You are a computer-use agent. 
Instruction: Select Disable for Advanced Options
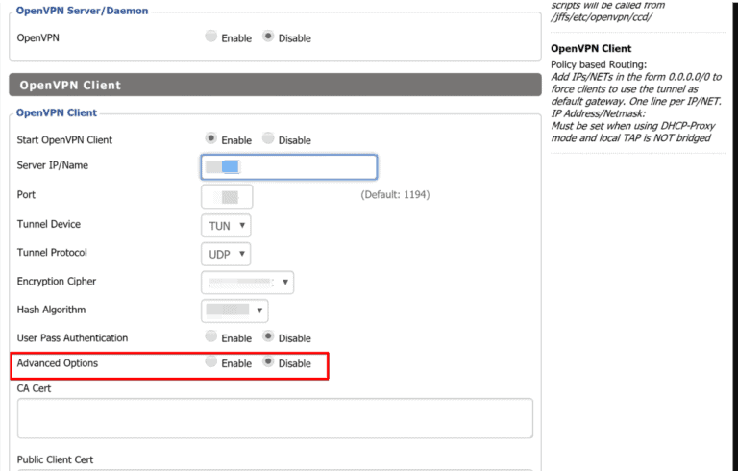coord(268,363)
